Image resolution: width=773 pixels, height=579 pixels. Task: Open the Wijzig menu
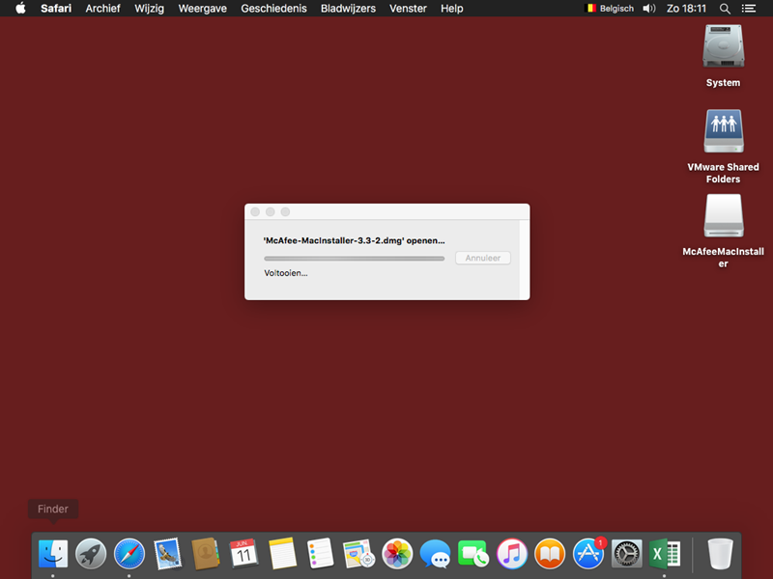(x=149, y=9)
